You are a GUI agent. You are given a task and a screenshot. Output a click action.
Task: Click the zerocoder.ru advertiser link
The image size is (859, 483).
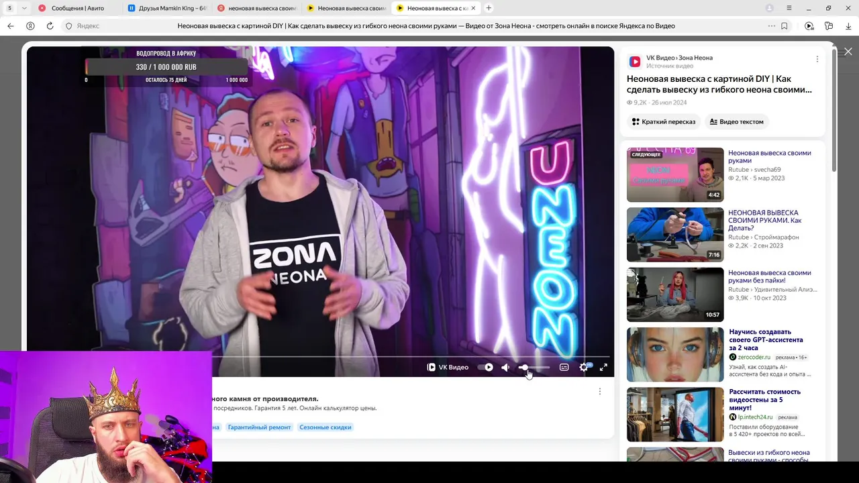(754, 358)
